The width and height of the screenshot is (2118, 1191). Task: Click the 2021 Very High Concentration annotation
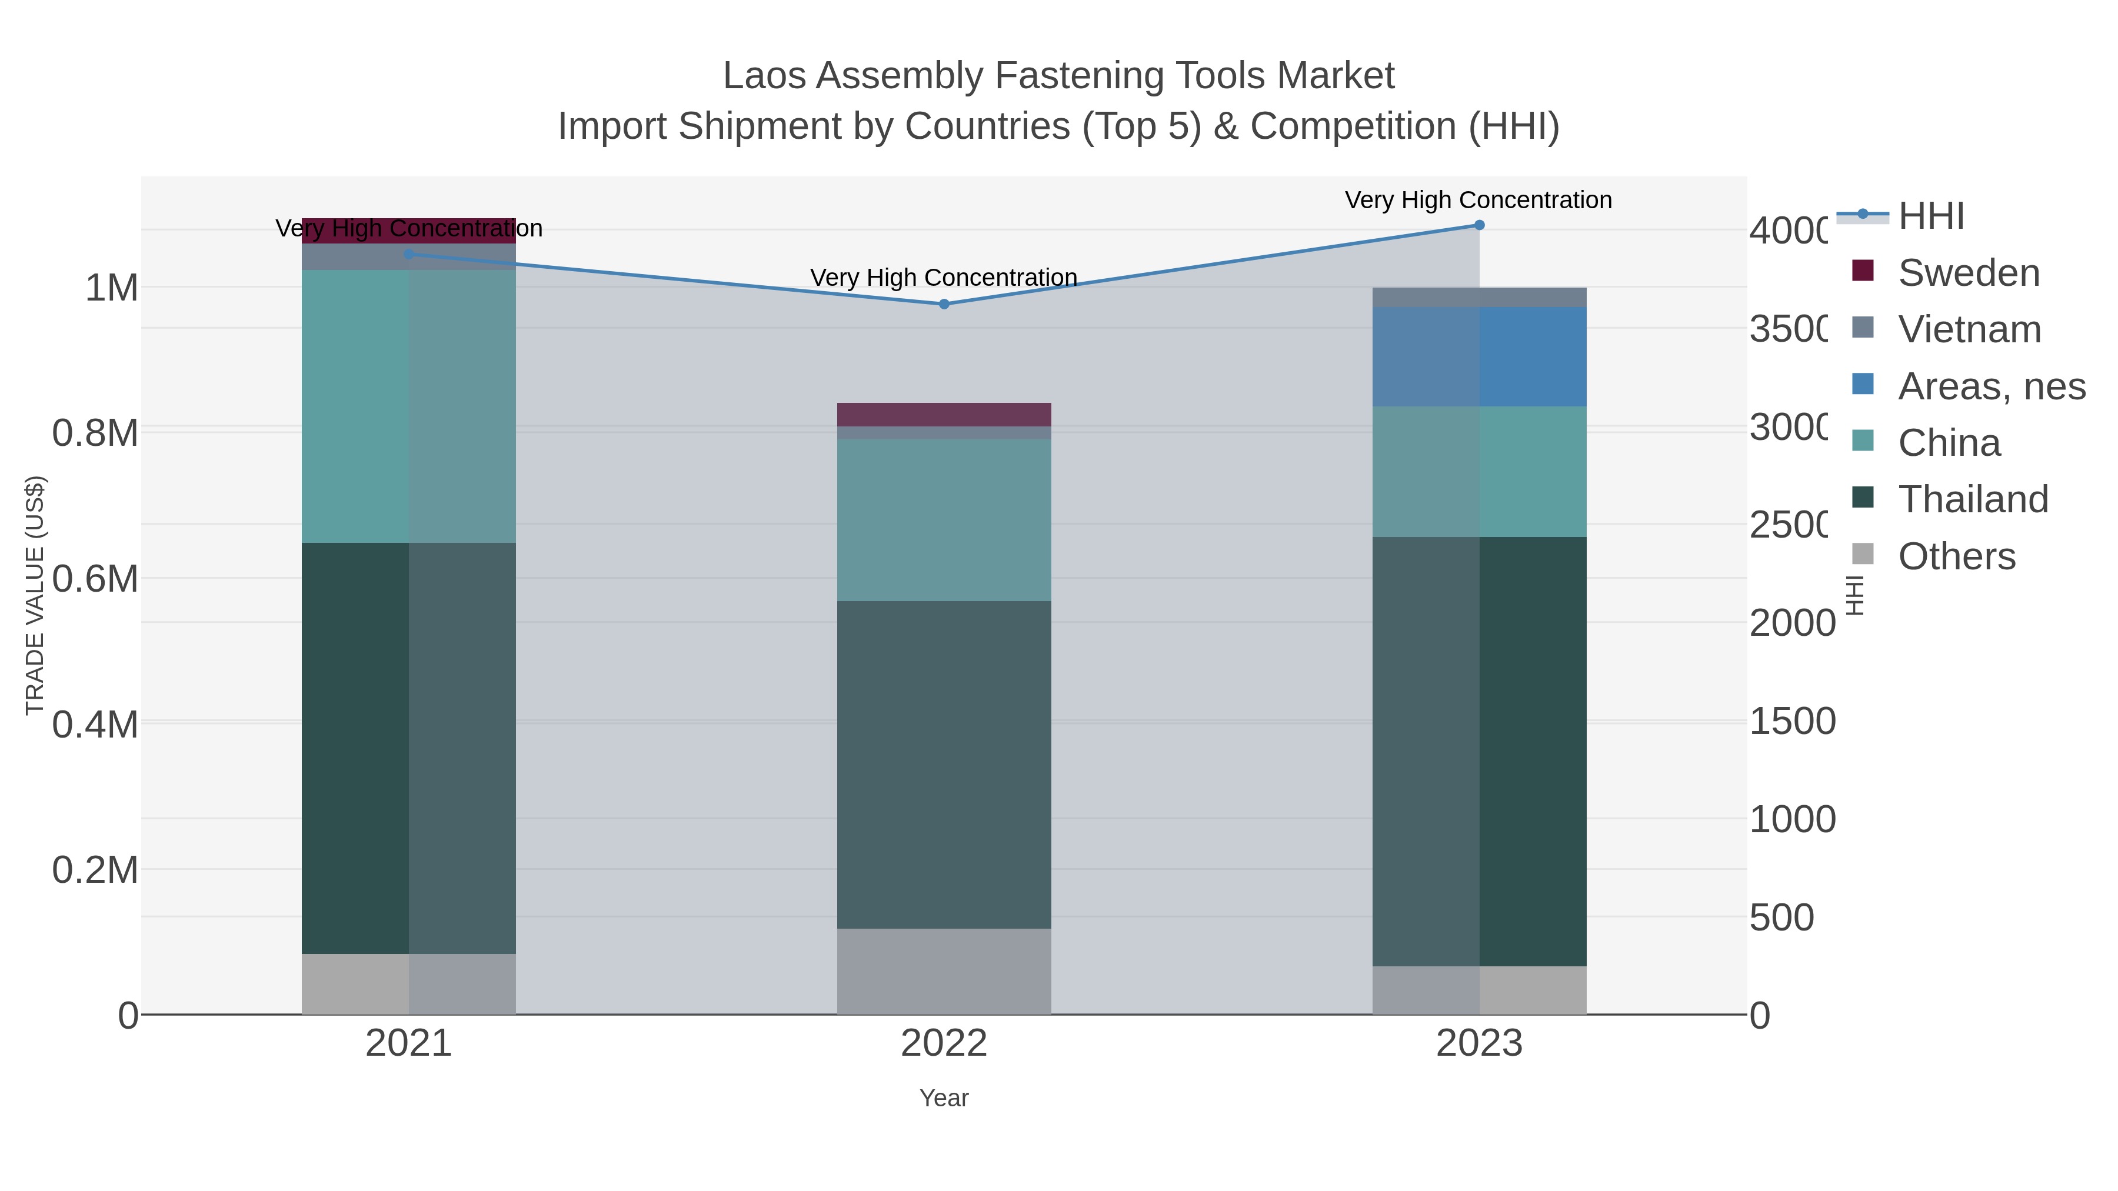point(409,228)
